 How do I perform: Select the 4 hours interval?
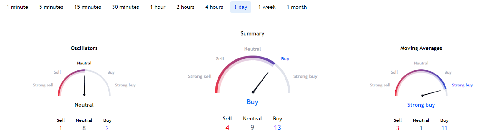pyautogui.click(x=214, y=7)
